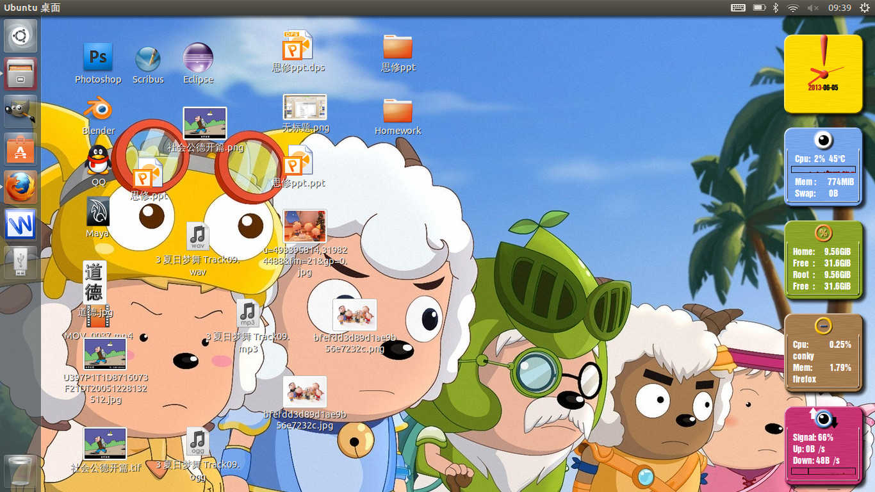The height and width of the screenshot is (492, 875).
Task: Click the 'Ubuntu 桌面' panel title
Action: point(32,8)
